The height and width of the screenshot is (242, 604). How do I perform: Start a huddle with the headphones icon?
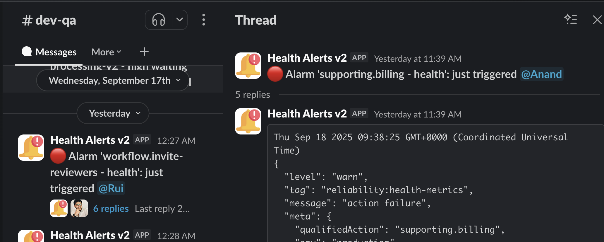click(159, 20)
